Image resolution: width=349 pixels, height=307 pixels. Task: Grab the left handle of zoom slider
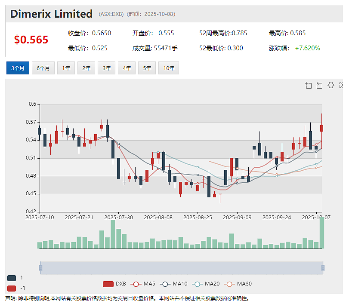tap(40, 268)
